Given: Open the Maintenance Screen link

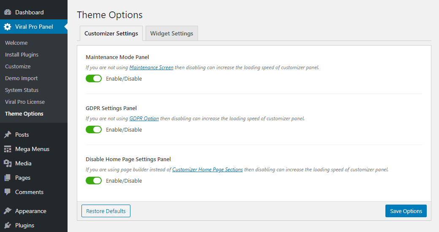Looking at the screenshot, I should tap(151, 67).
